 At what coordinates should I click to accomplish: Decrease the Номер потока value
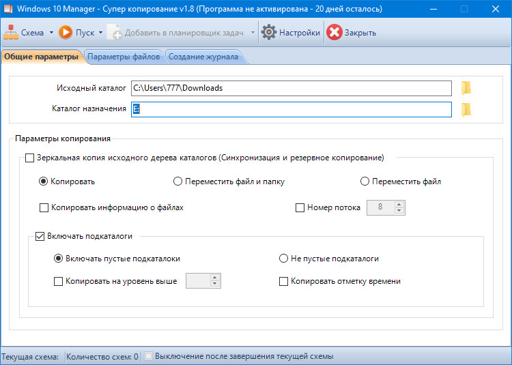point(399,211)
